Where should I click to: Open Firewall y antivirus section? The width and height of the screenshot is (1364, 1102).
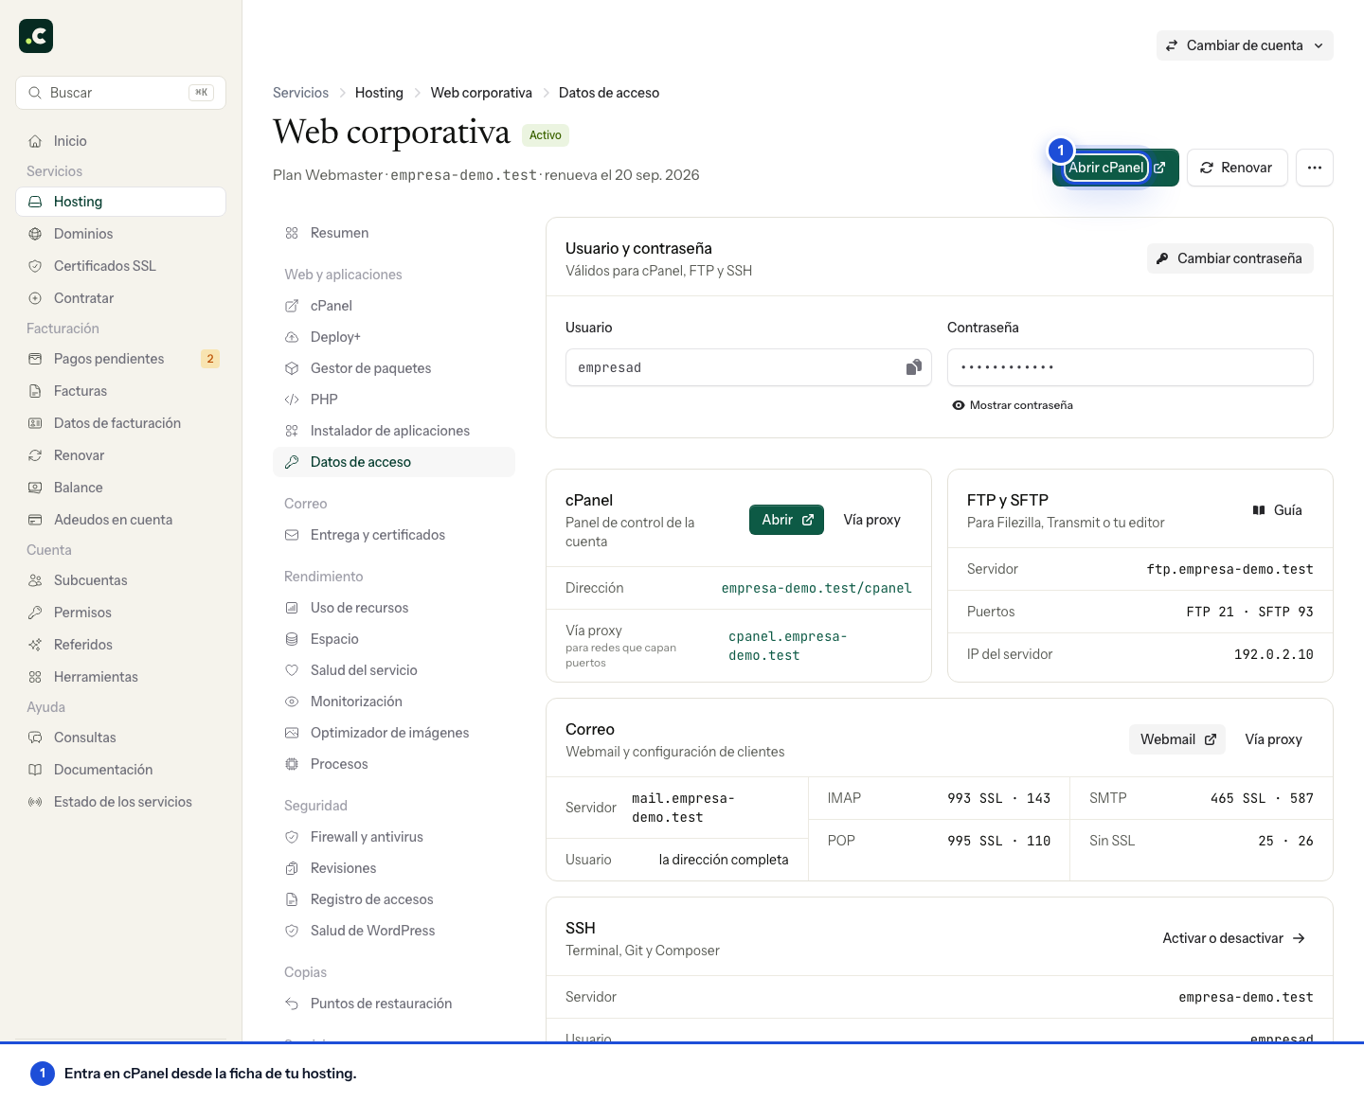[394, 837]
